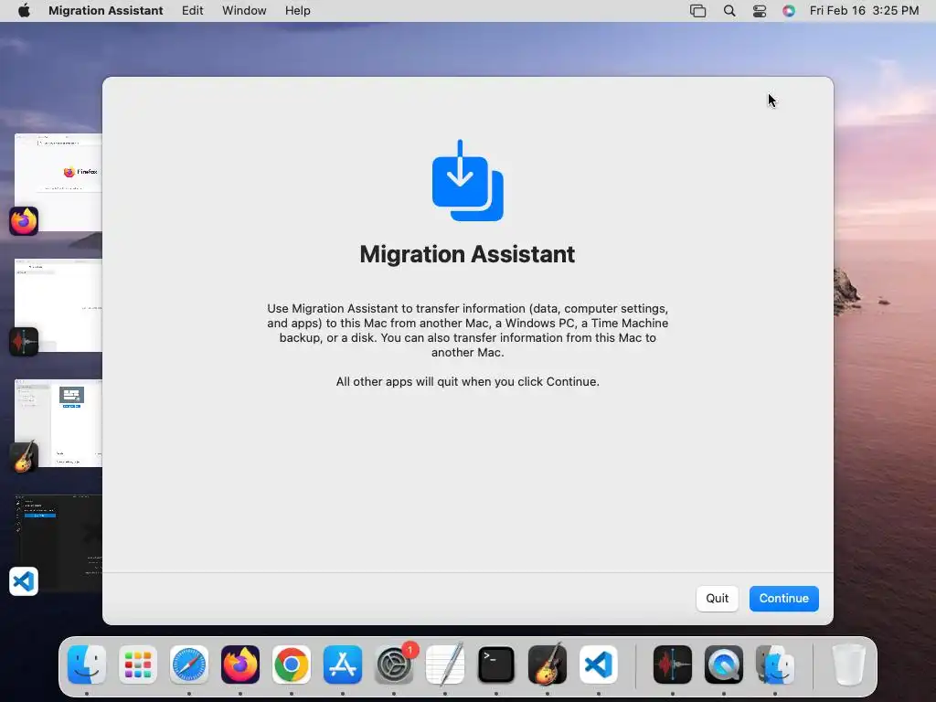This screenshot has width=936, height=702.
Task: Open the Help menu
Action: coord(297,11)
